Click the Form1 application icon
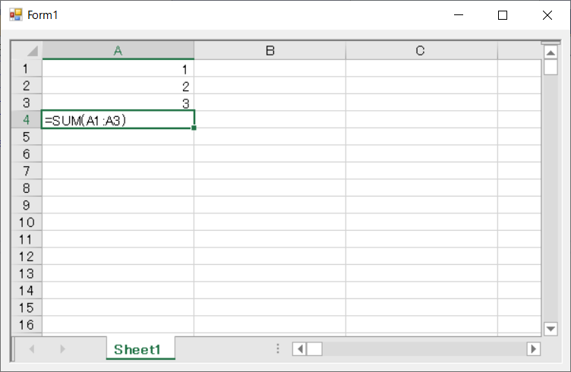Screen dimensions: 571x372 (x=15, y=14)
